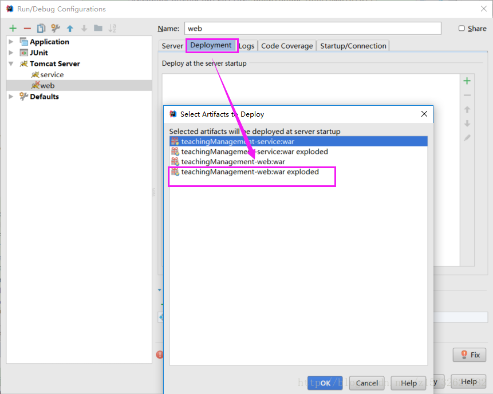Select the web Tomcat configuration
493x394 pixels.
click(79, 85)
